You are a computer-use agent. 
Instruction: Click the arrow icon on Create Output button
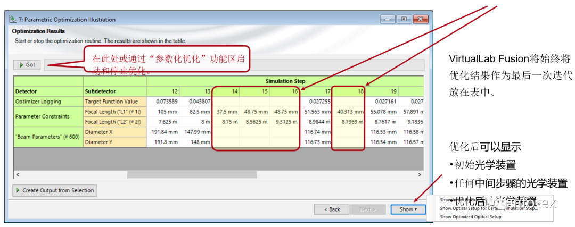click(x=18, y=190)
